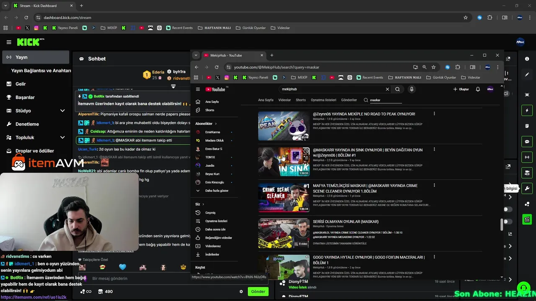Expand Daha fazla göster subscriptions
The width and height of the screenshot is (536, 301).
pyautogui.click(x=213, y=191)
